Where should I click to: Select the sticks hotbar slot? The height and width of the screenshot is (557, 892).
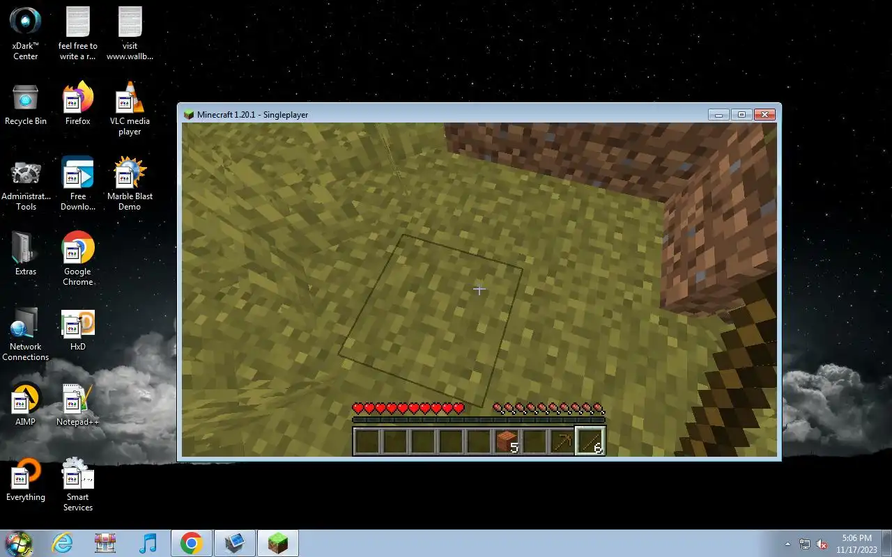tap(590, 441)
